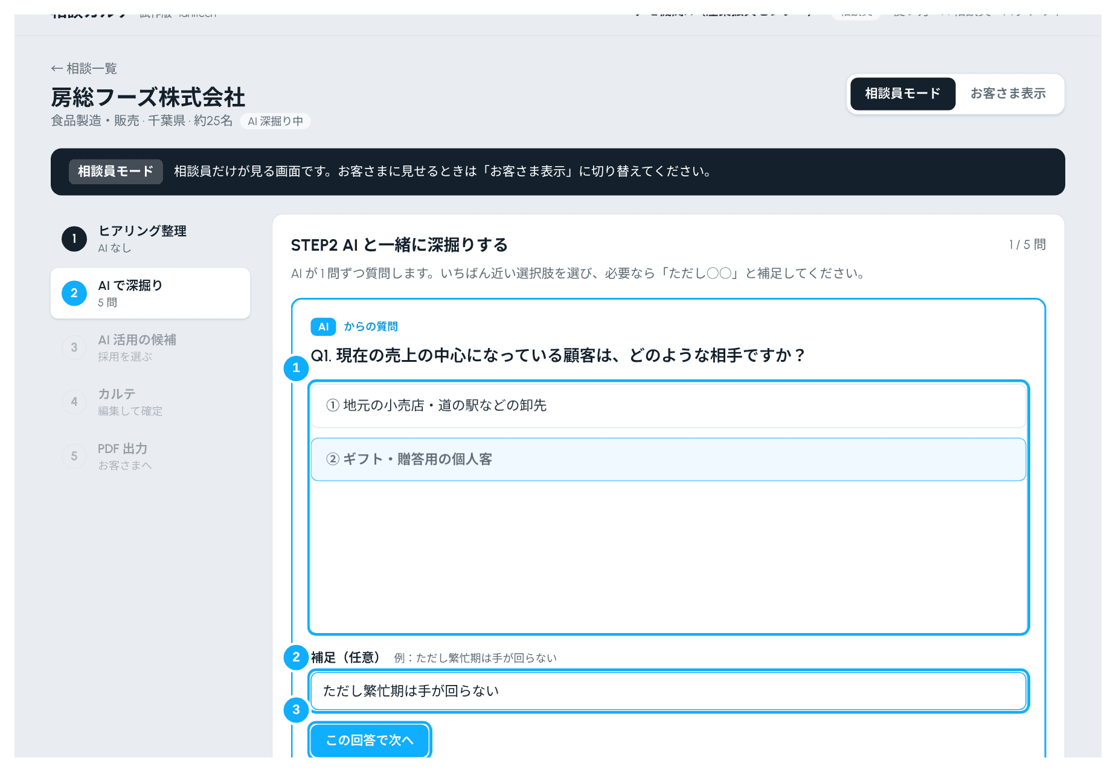Open step 1 ヒアリング整理 in sidebar
The height and width of the screenshot is (772, 1116).
(x=150, y=239)
